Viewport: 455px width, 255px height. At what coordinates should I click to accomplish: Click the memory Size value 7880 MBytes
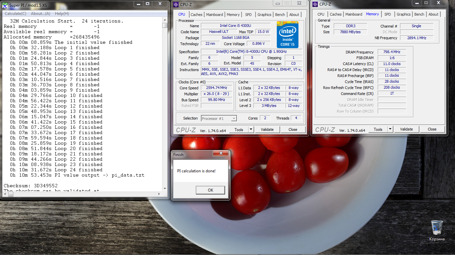pos(350,32)
